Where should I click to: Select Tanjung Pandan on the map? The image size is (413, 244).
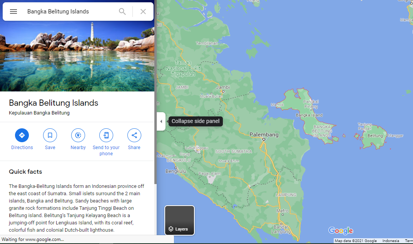(365, 126)
